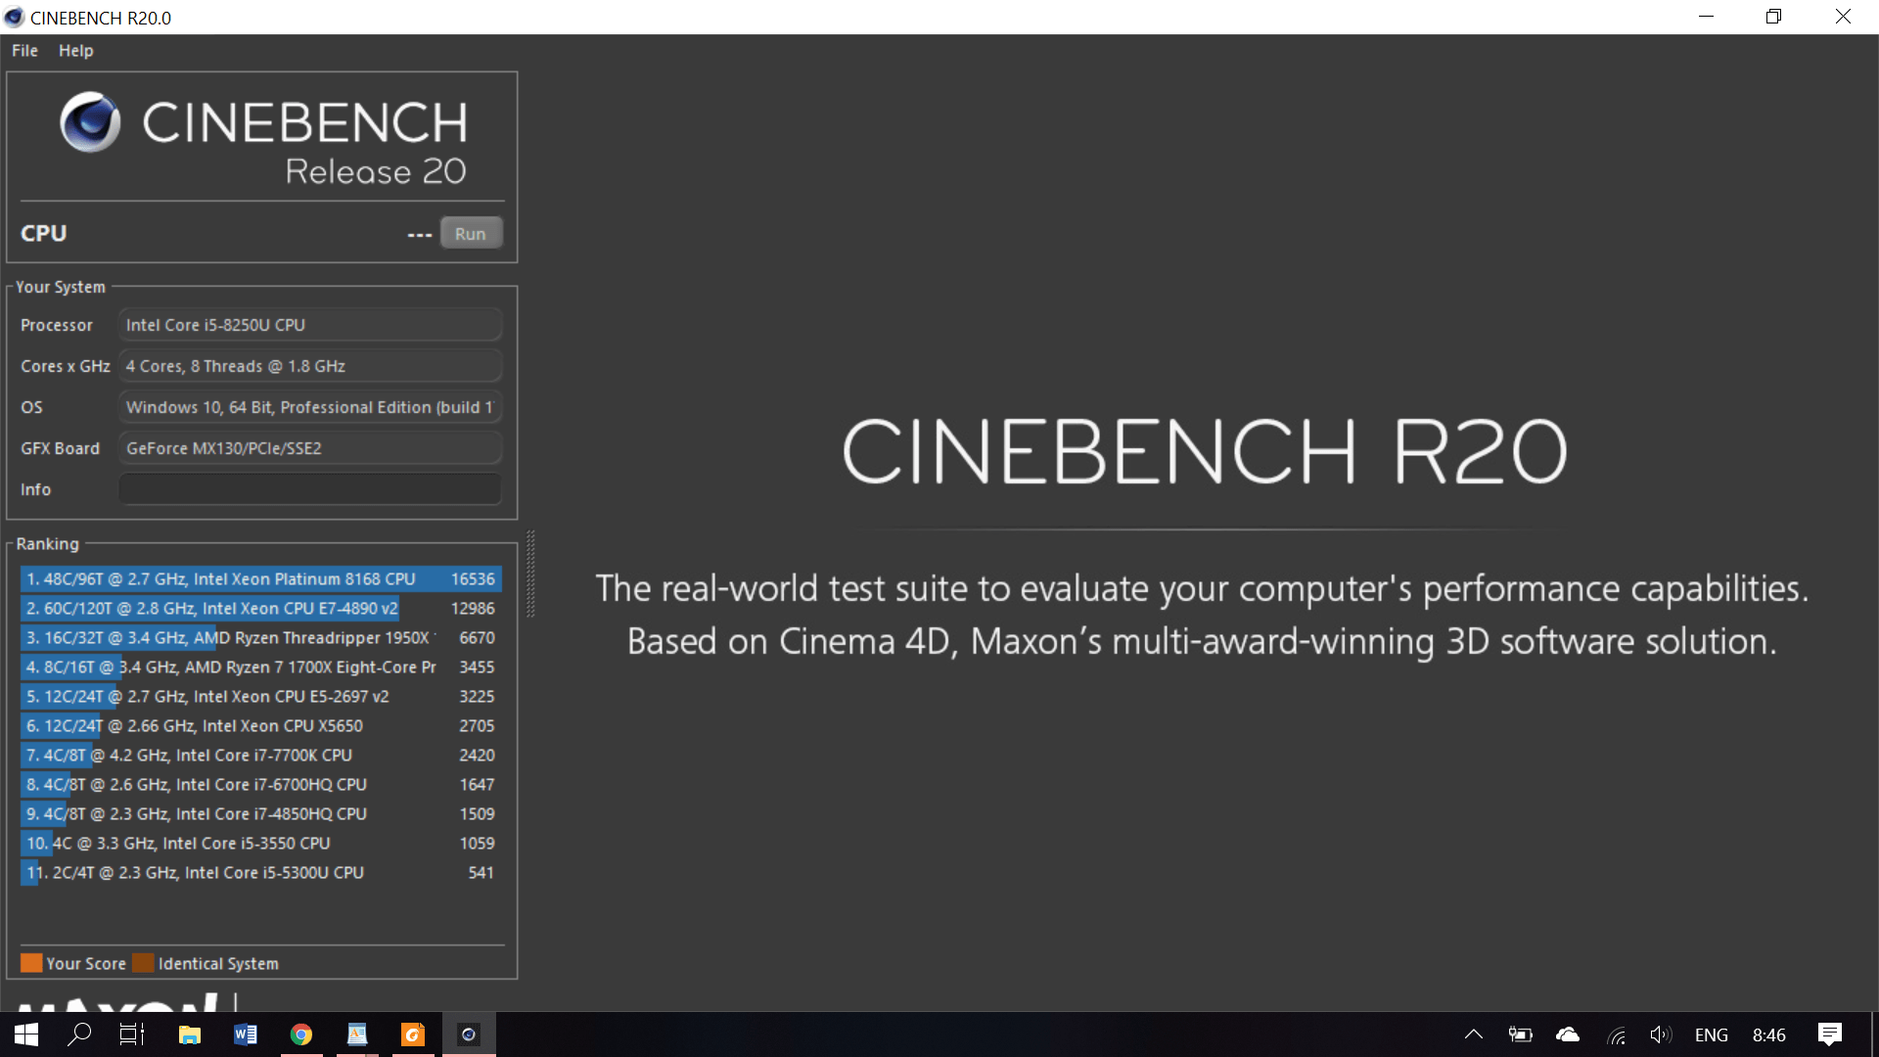The image size is (1879, 1057).
Task: Click the Cinebench taskbar icon
Action: pos(469,1034)
